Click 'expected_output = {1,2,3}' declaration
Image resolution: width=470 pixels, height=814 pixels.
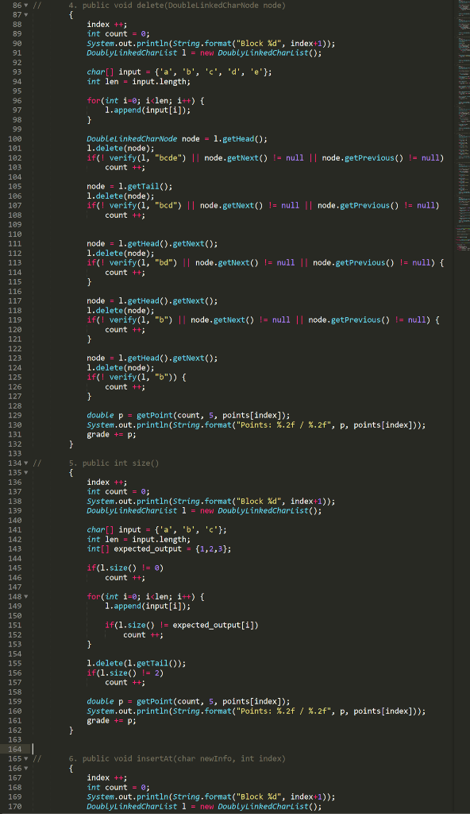click(159, 548)
